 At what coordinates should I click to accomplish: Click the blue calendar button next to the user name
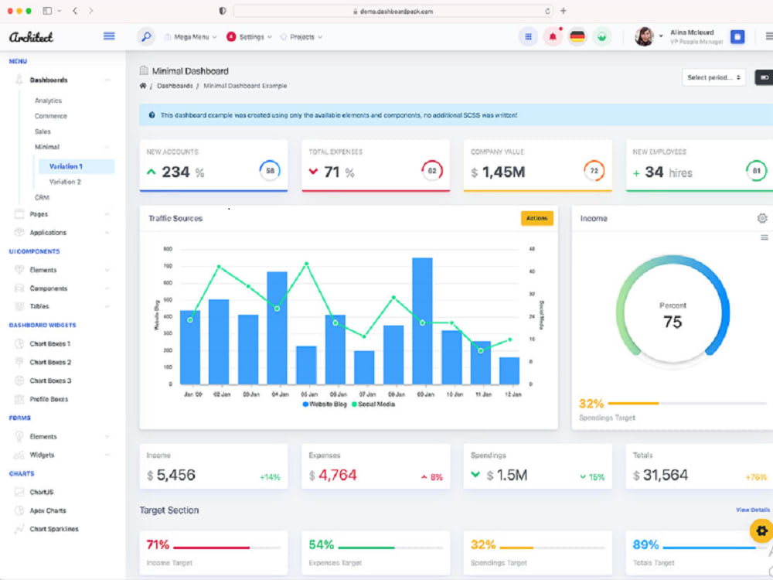pyautogui.click(x=737, y=36)
